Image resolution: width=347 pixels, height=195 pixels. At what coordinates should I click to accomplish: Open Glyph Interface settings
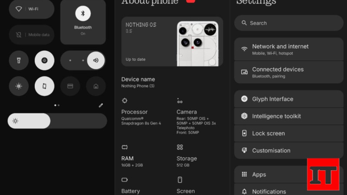(x=289, y=99)
